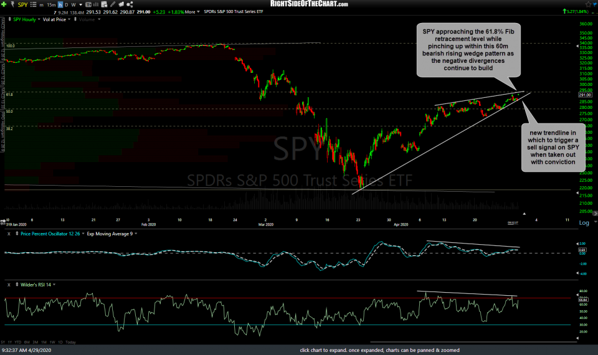Open Exp Moving Average 9 dropdown
The height and width of the screenshot is (355, 598).
pyautogui.click(x=136, y=234)
